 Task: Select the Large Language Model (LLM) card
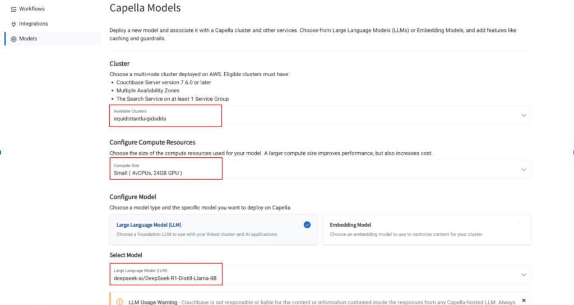[x=214, y=229]
